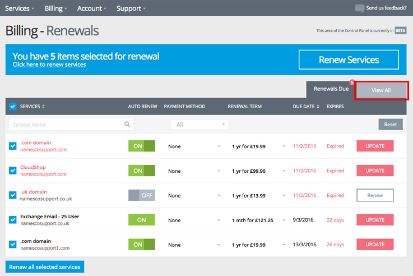Open the Billing menu
413x276 pixels.
[x=55, y=8]
